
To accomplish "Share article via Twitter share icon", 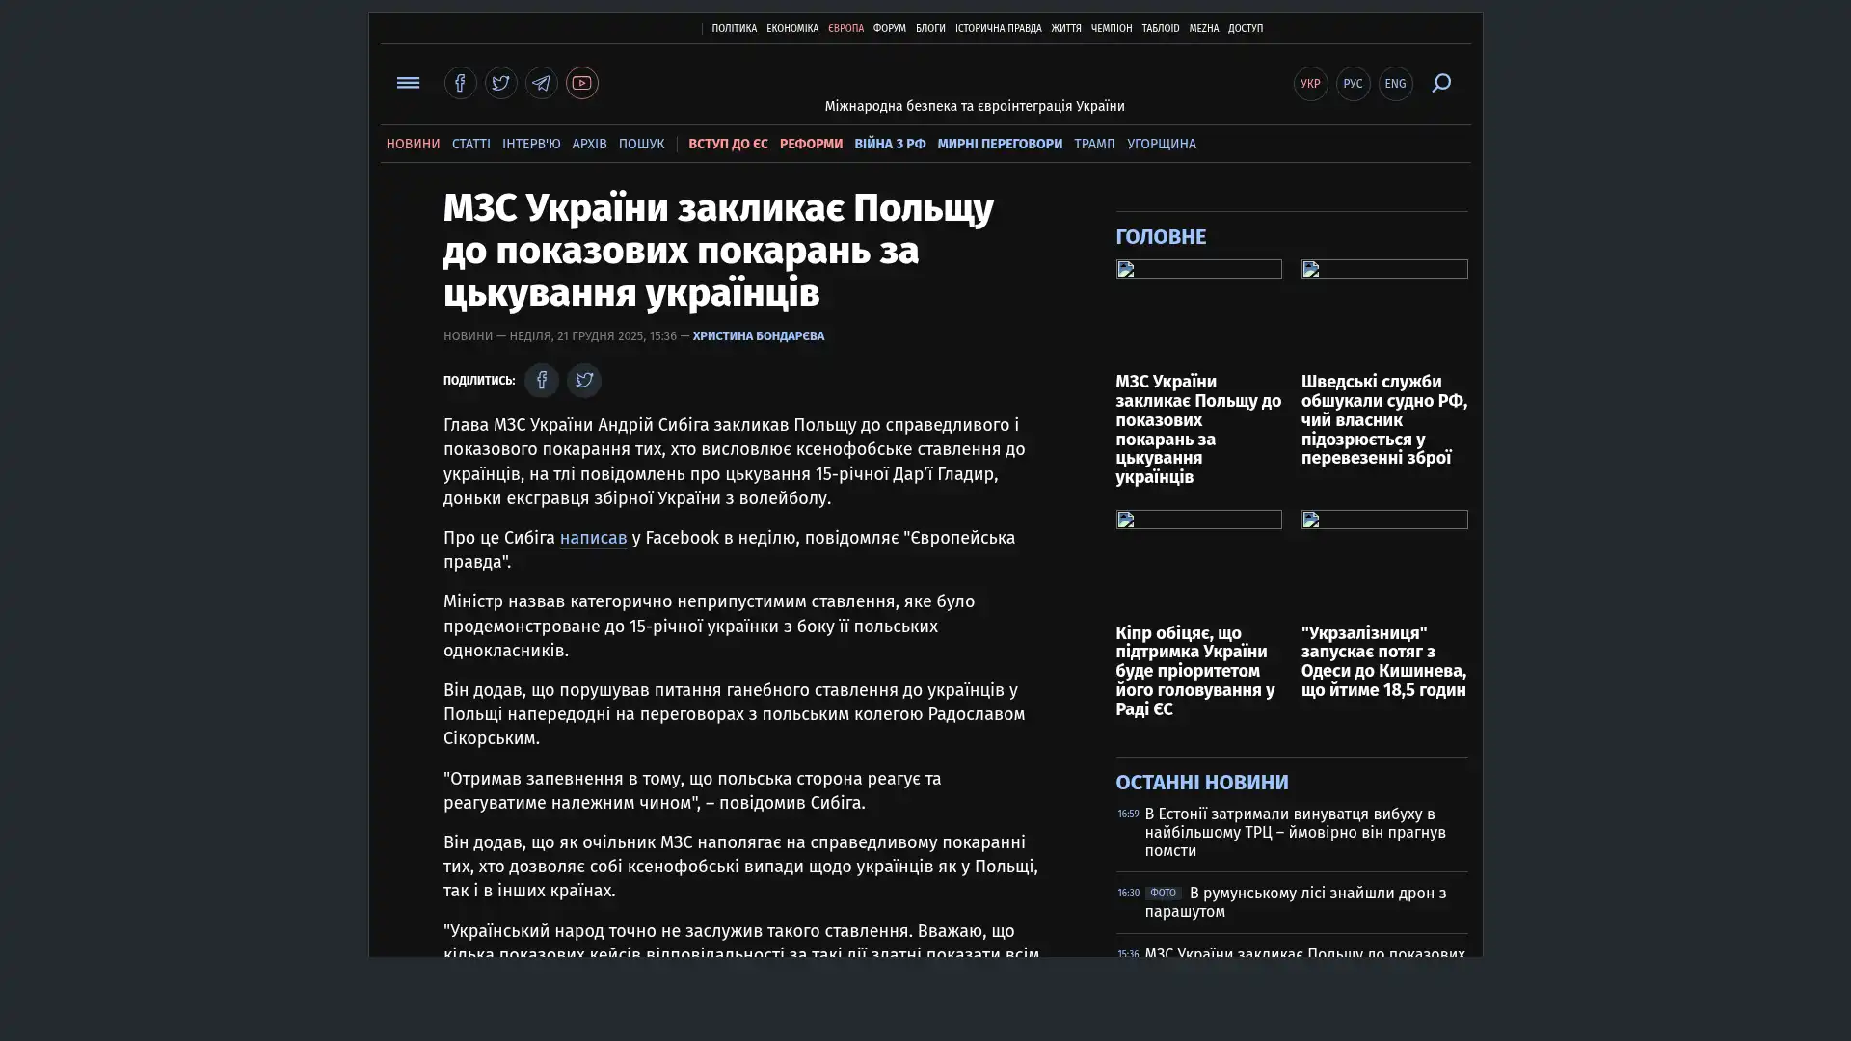I will pyautogui.click(x=583, y=381).
